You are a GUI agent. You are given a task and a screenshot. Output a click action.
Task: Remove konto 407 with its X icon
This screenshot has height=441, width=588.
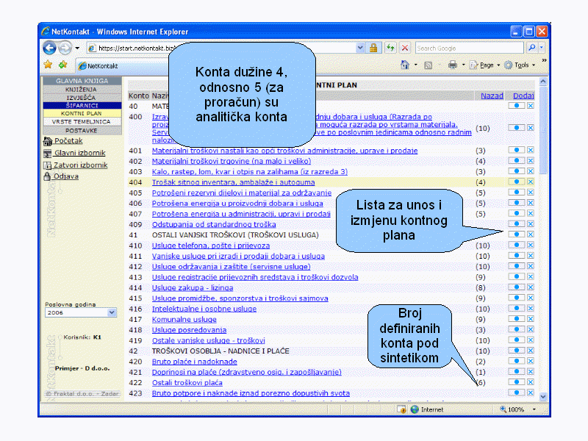click(531, 213)
